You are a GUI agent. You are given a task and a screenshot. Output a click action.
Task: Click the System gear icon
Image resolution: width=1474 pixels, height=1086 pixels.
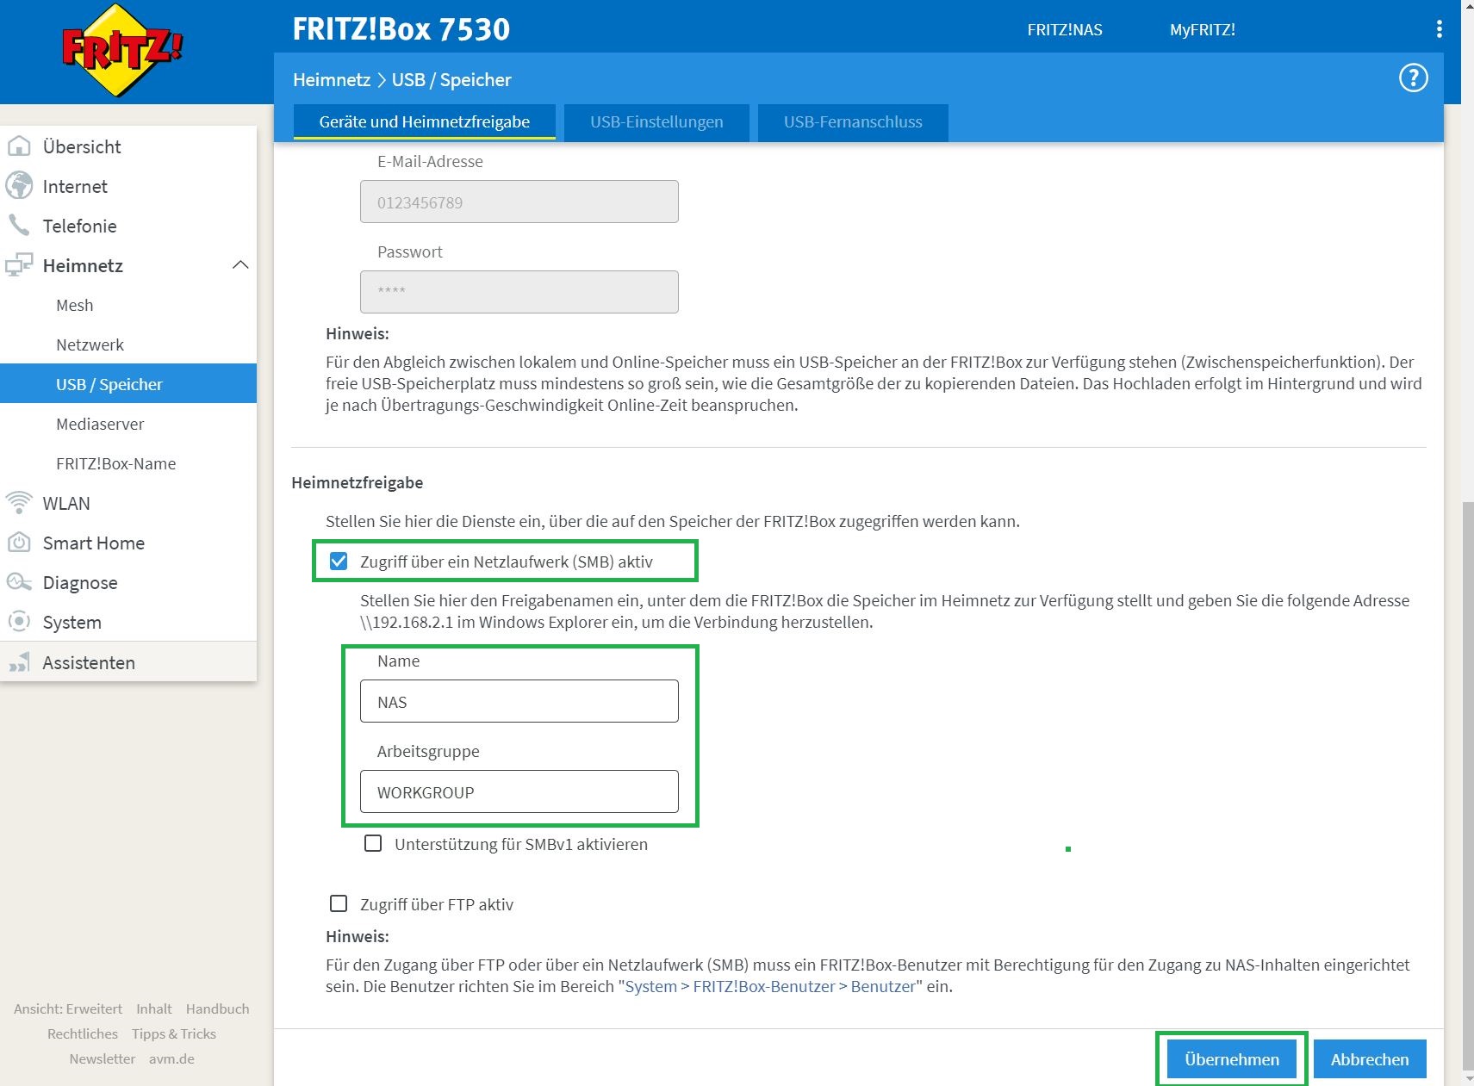(x=19, y=622)
